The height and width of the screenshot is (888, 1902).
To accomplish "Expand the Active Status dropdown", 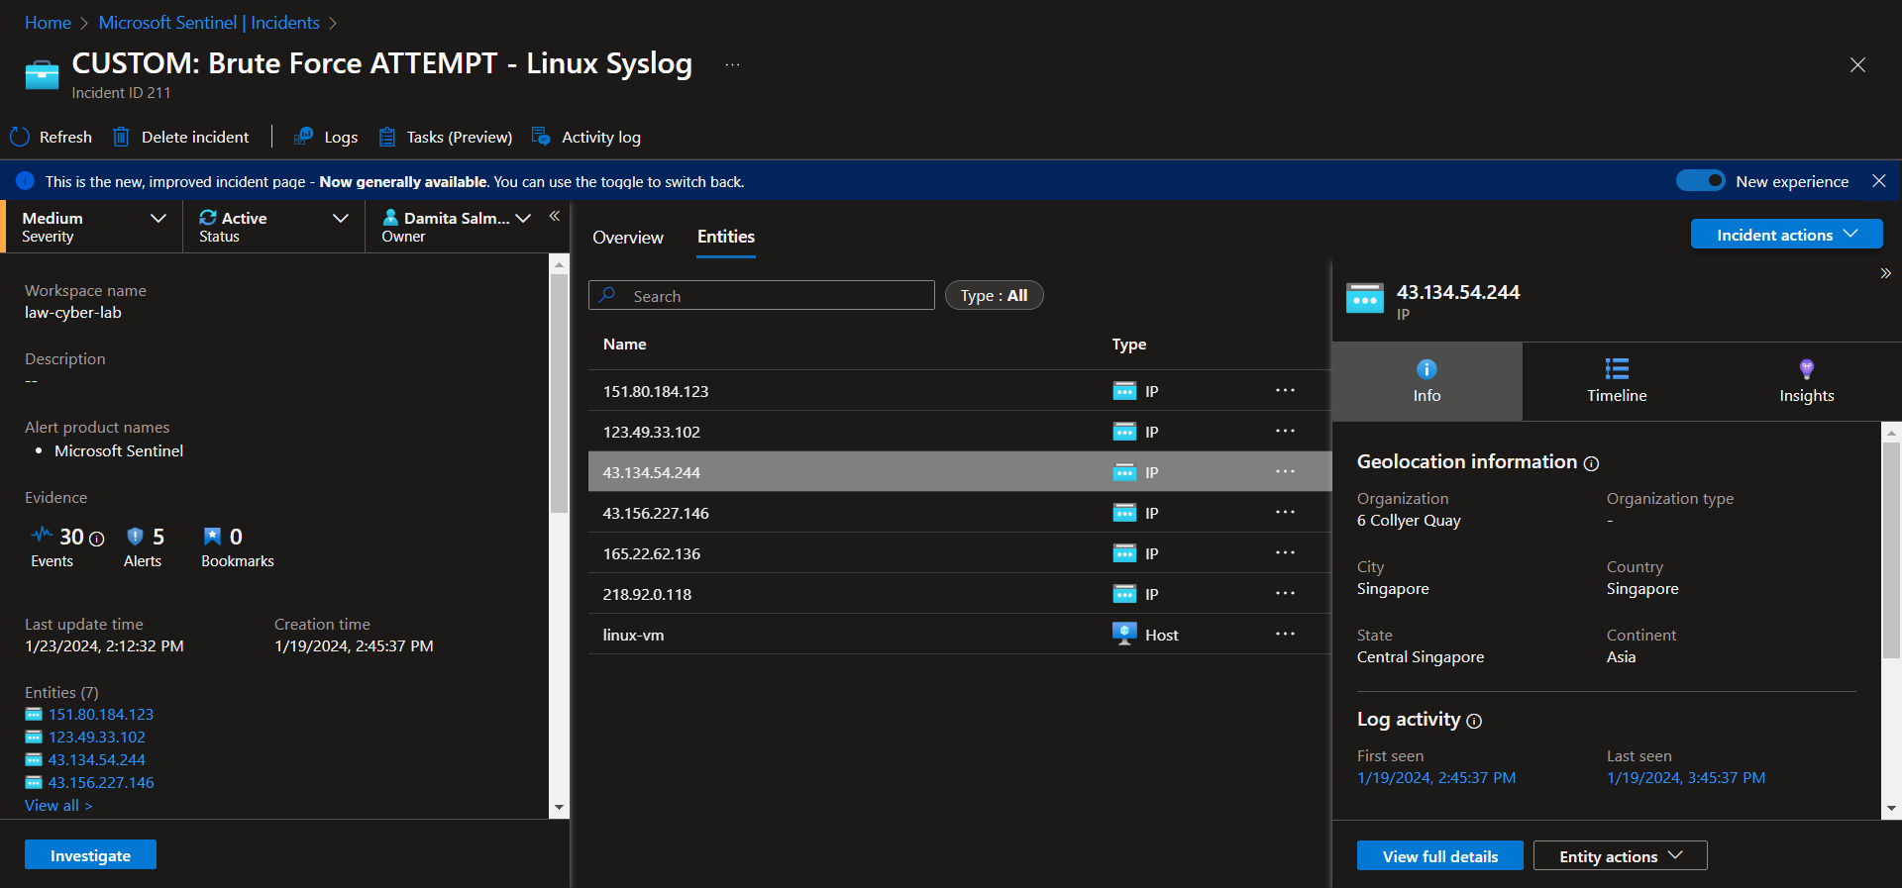I will click(273, 227).
